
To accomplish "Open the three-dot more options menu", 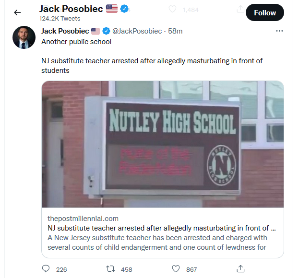I will tap(279, 31).
